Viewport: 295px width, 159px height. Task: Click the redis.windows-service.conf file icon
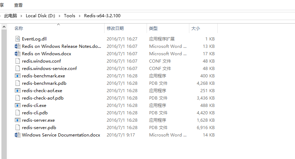18,68
